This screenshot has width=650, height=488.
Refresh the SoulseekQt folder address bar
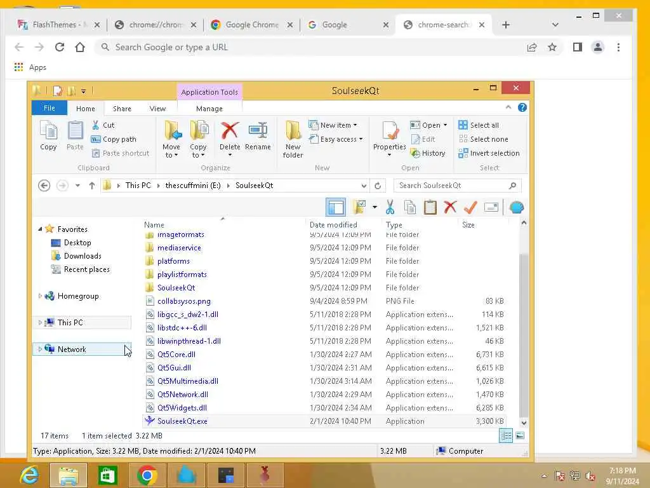(378, 186)
